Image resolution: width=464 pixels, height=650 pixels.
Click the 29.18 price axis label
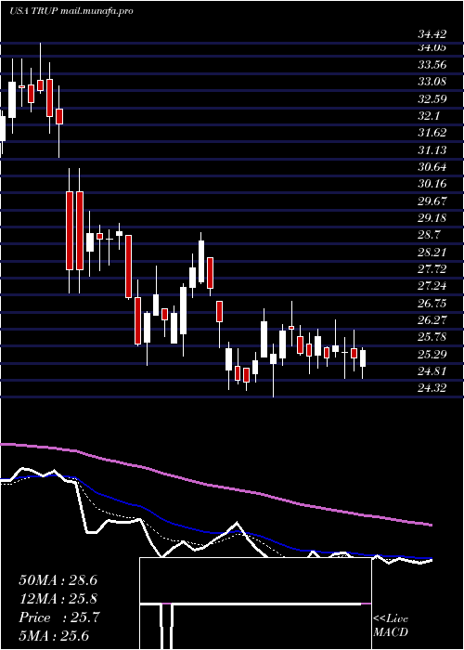(432, 218)
